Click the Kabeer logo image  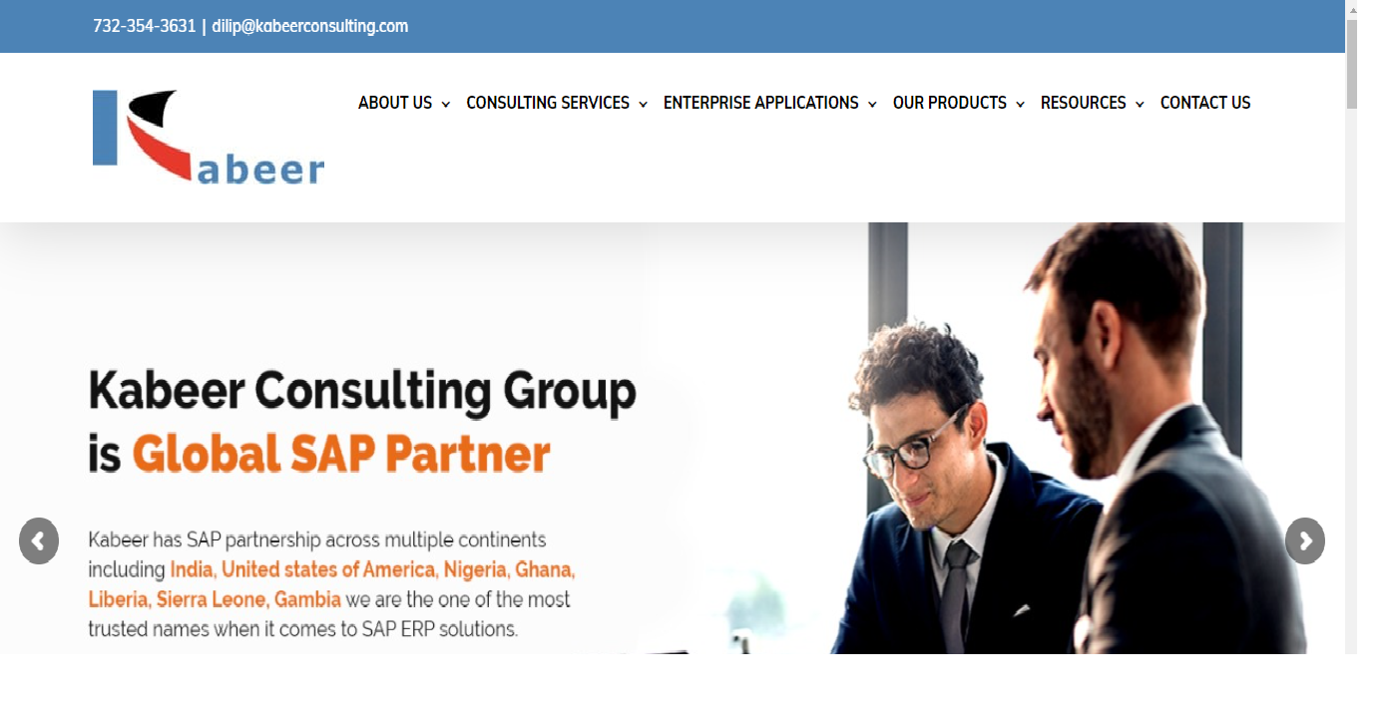tap(209, 137)
